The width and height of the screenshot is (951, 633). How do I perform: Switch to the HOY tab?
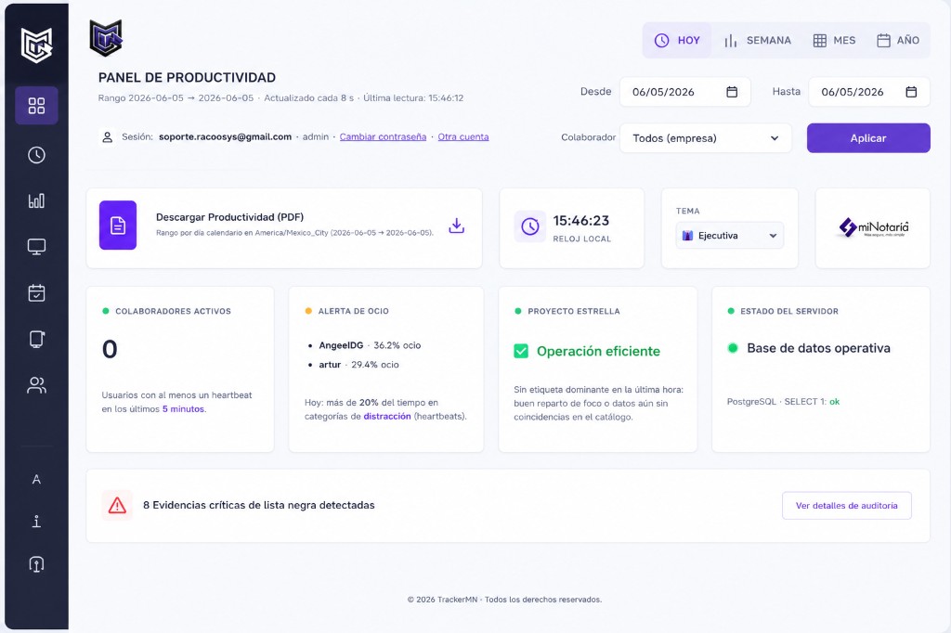(677, 41)
